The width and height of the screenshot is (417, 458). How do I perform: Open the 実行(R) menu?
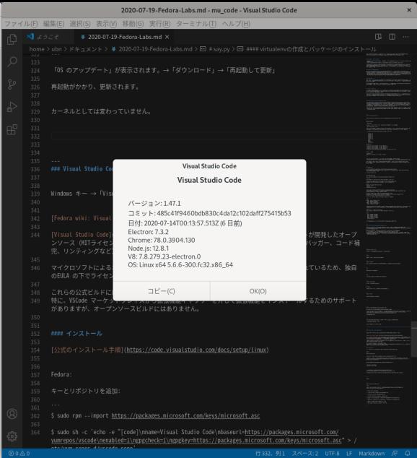coord(159,24)
